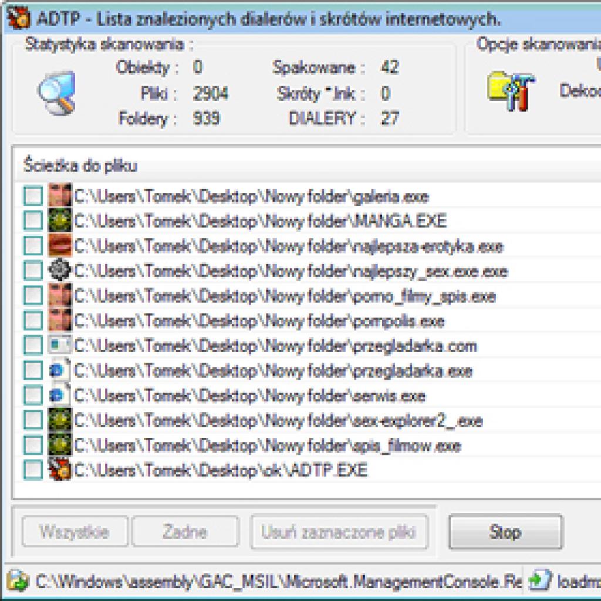Click the DIALERY count 27

390,118
